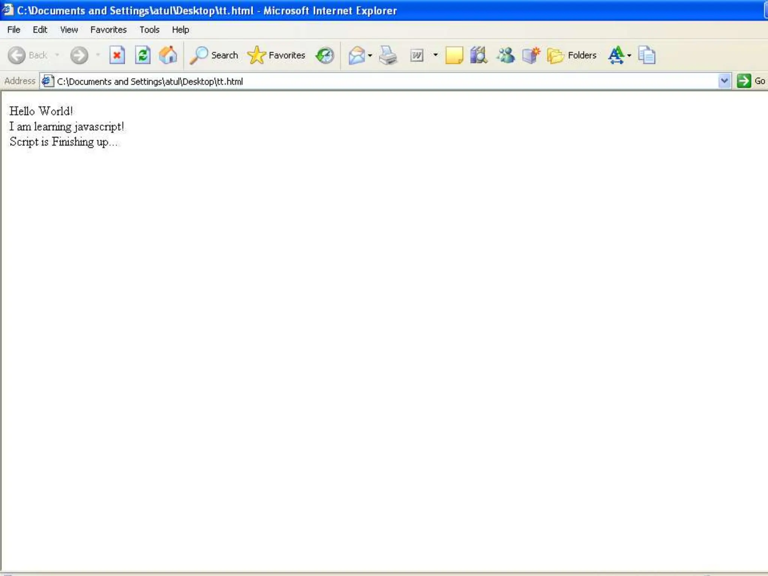Go to the Home page

pos(168,55)
